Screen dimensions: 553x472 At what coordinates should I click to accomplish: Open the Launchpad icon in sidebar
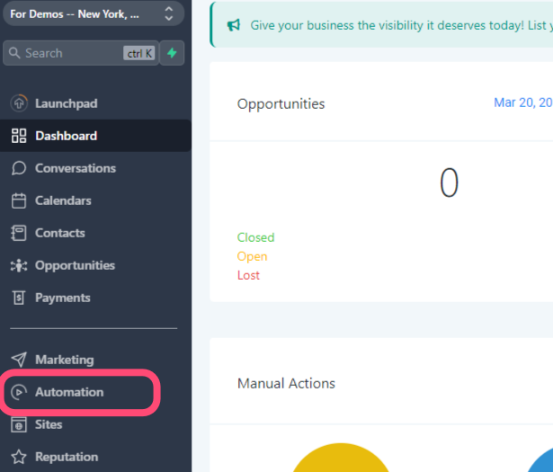pos(19,103)
